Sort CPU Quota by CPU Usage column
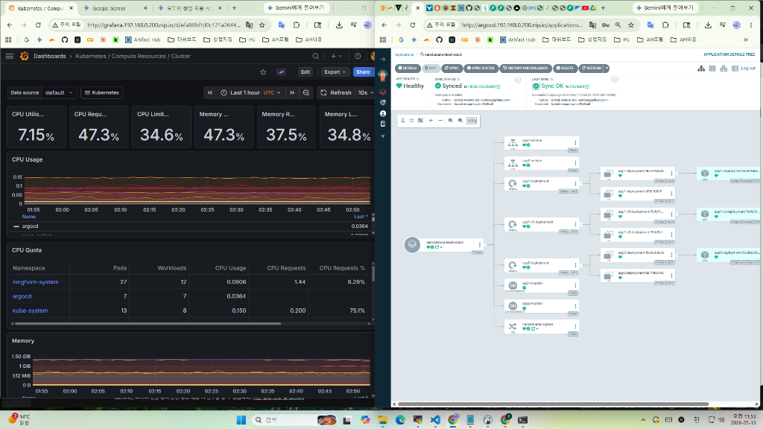763x429 pixels. coord(230,268)
